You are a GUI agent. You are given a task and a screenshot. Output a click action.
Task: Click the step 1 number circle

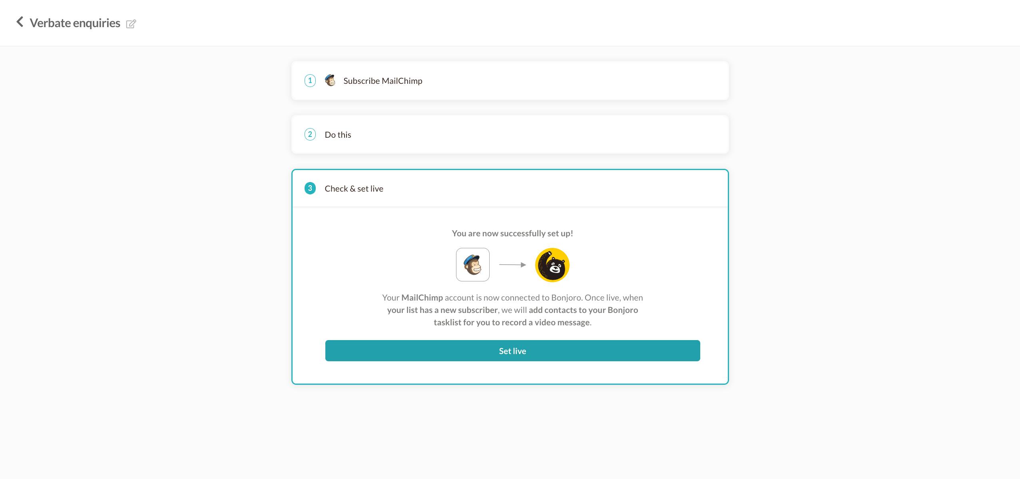click(310, 81)
